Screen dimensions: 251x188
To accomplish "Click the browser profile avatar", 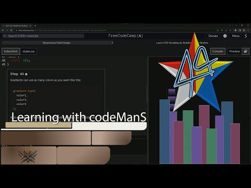I will (x=244, y=30).
